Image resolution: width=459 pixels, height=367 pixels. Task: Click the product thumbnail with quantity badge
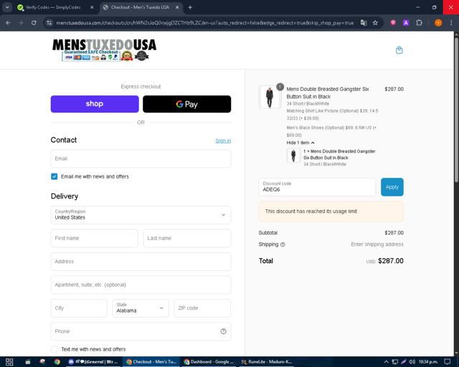pos(270,97)
